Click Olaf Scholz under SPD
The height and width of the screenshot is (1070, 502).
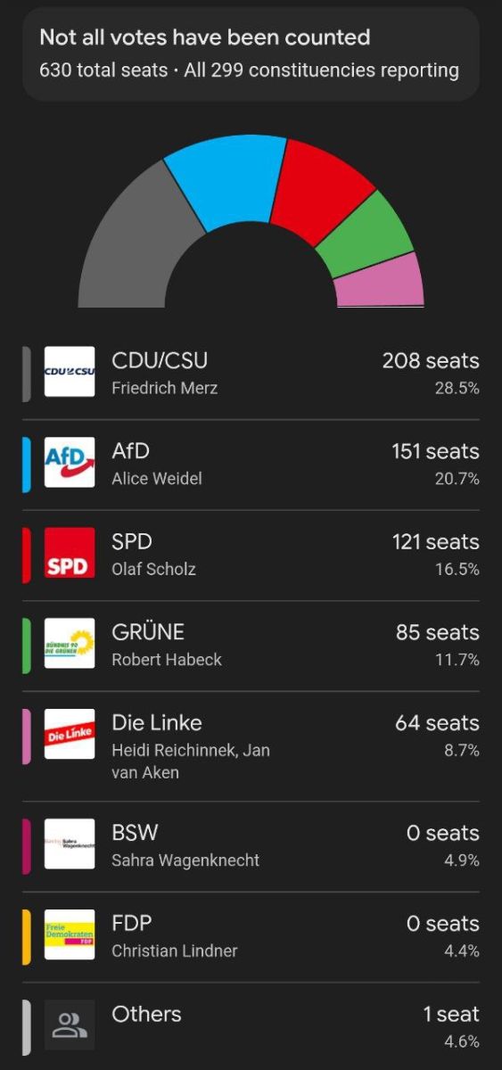click(153, 569)
